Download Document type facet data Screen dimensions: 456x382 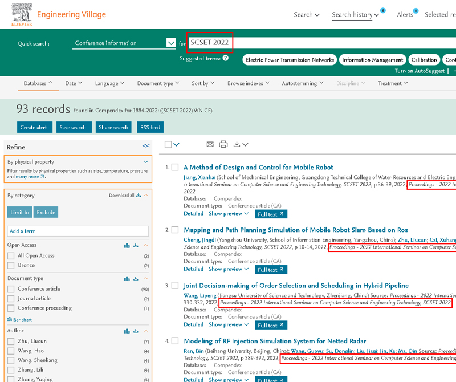tap(136, 279)
